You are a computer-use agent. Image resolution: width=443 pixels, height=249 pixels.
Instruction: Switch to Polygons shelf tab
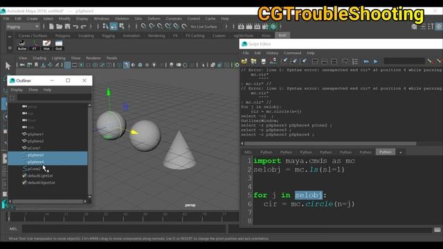pos(63,35)
